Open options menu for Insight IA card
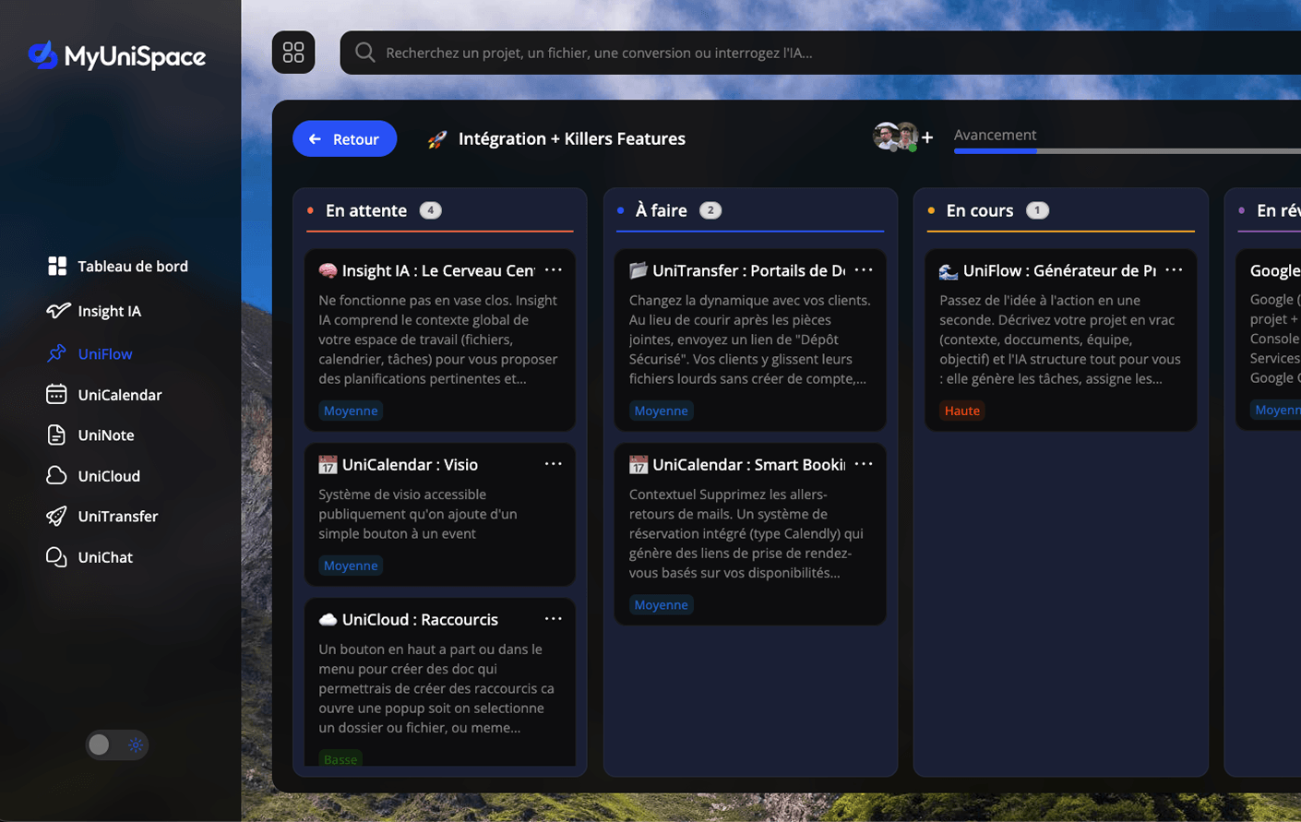 [x=554, y=269]
